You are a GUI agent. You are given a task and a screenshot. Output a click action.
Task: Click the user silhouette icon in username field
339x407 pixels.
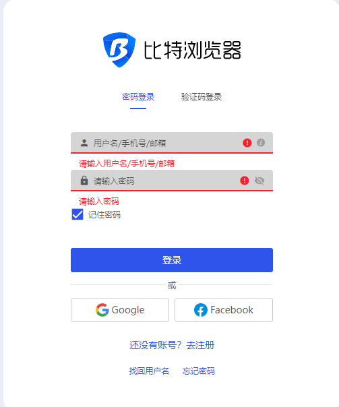click(x=84, y=143)
